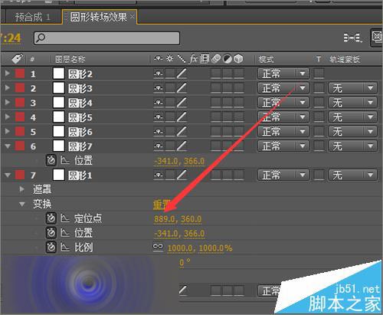Click the 定位点 value 889.0, 360.0
This screenshot has width=383, height=315.
coord(178,219)
